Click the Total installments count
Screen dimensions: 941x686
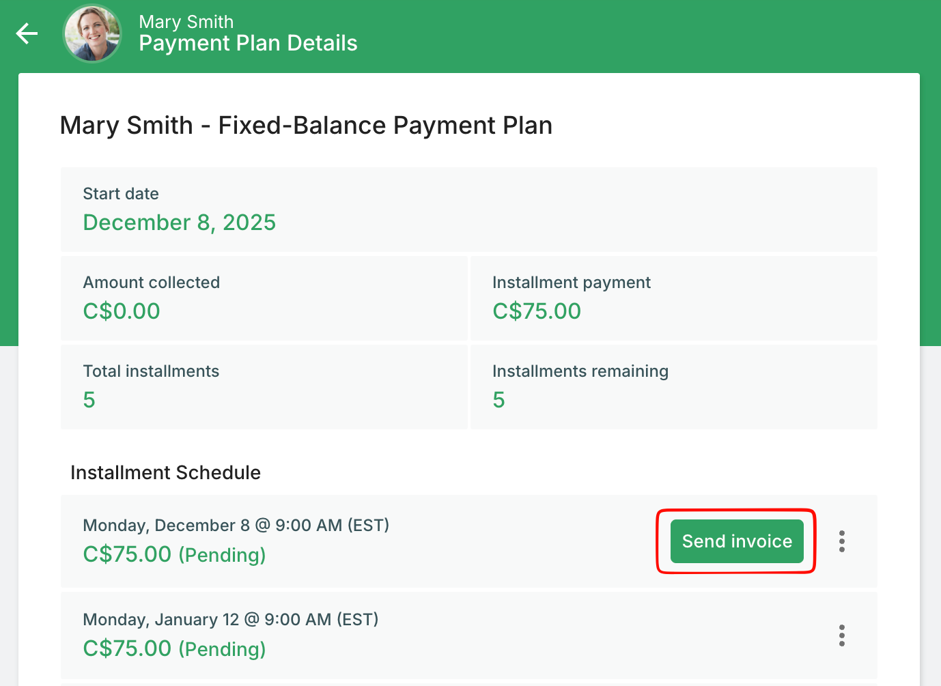point(89,400)
